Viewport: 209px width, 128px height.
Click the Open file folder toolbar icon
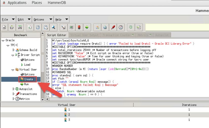(12, 27)
